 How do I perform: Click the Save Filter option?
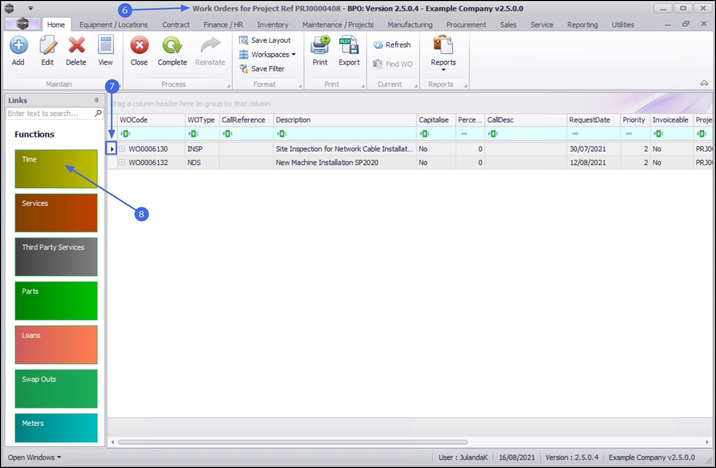(262, 69)
